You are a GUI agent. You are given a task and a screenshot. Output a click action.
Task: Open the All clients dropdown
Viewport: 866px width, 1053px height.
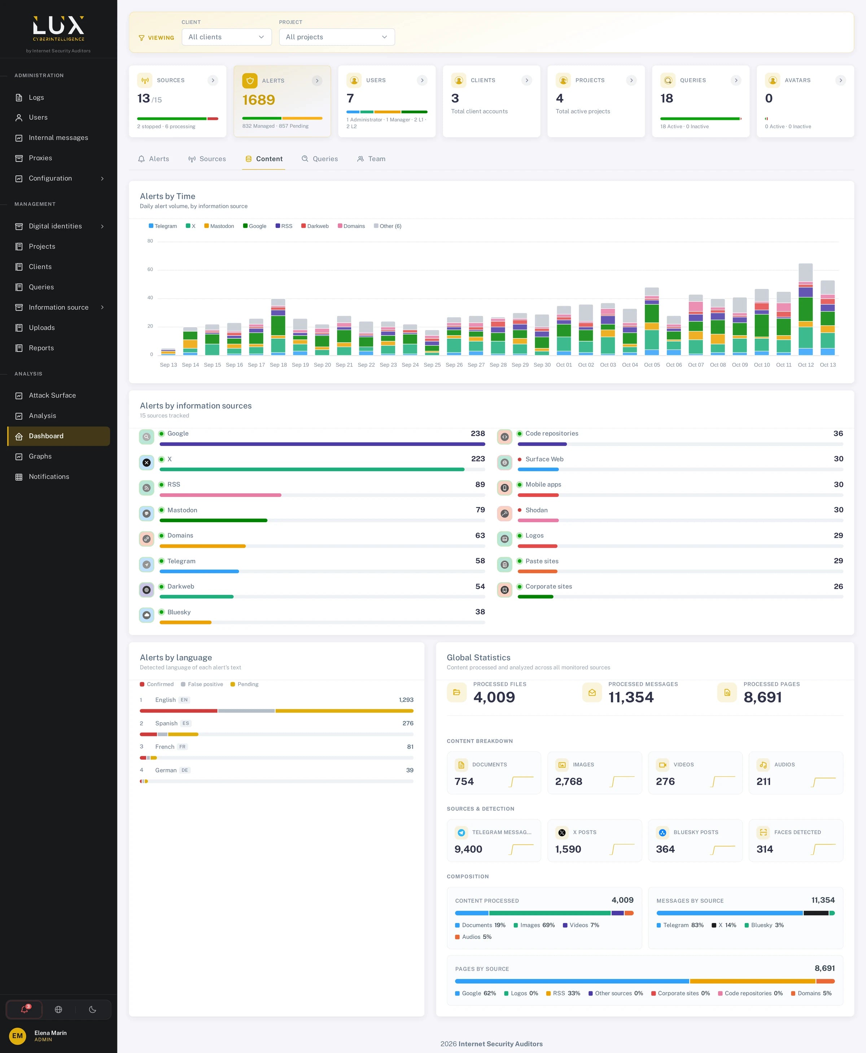coord(227,37)
